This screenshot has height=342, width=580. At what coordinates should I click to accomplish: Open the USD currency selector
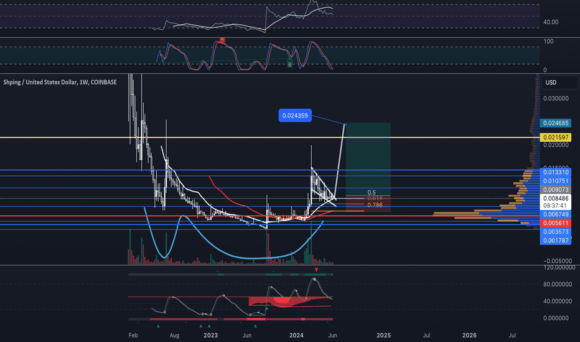pyautogui.click(x=559, y=83)
